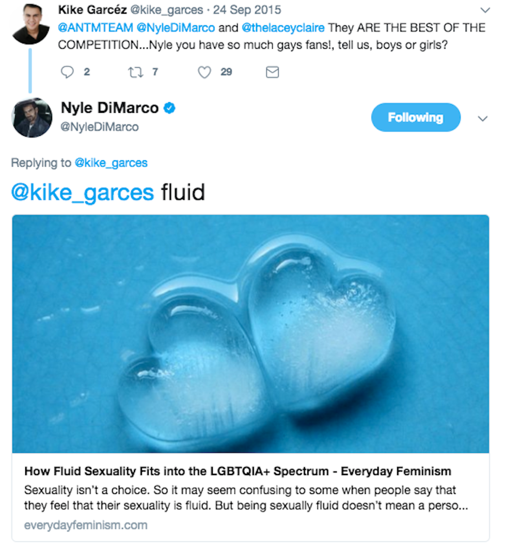Viewport: 506px width, 557px height.
Task: Open Nyle DiMarco's profile picture
Action: tap(31, 117)
